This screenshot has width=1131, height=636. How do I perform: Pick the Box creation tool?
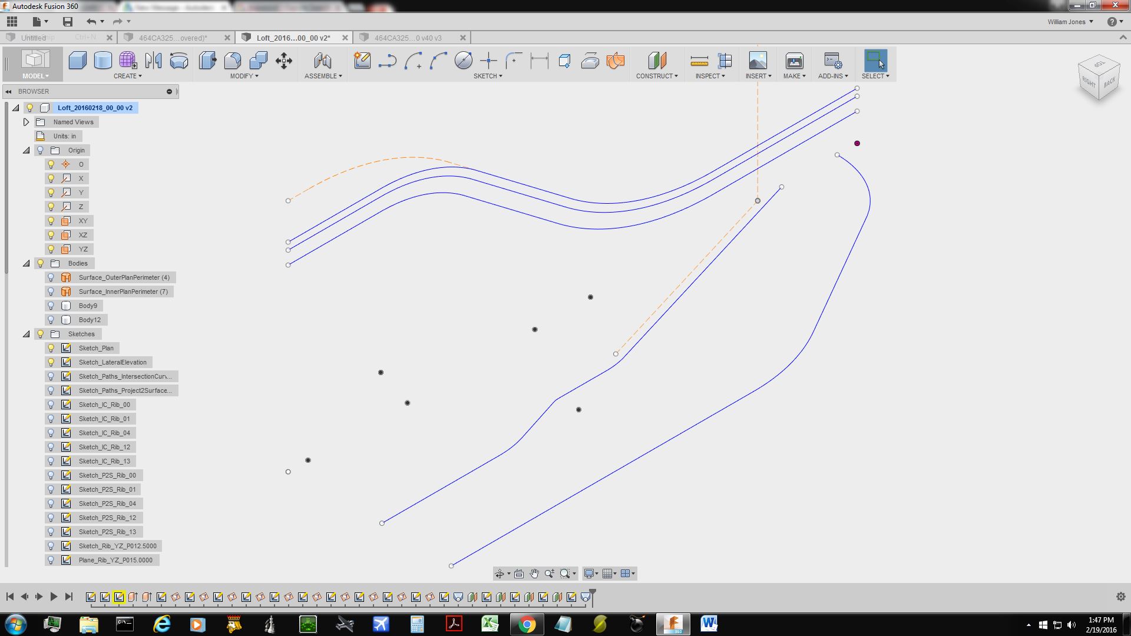coord(77,61)
